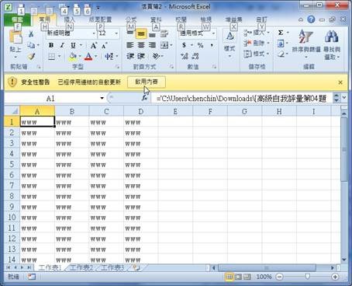Decrease the decimal places

(x=195, y=56)
